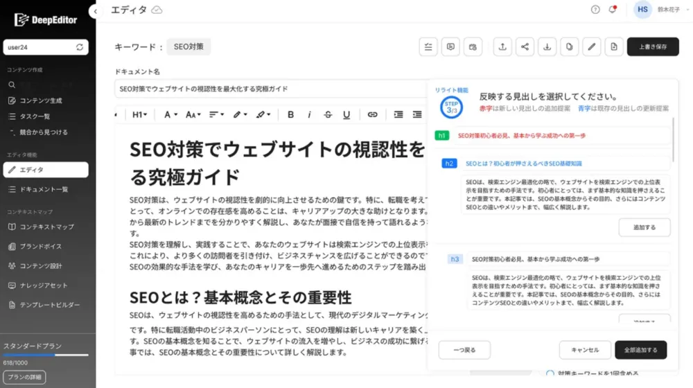Click the scroll-left arrow in format toolbar
Viewport: 693px width, 388px height.
coord(116,114)
